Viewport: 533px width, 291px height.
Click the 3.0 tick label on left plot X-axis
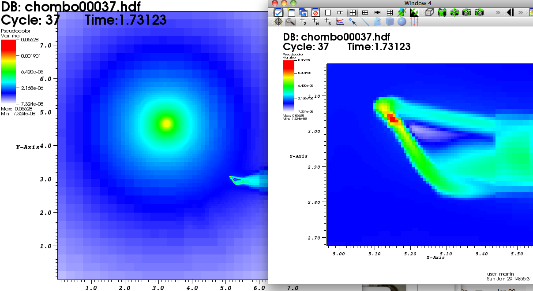(x=158, y=288)
